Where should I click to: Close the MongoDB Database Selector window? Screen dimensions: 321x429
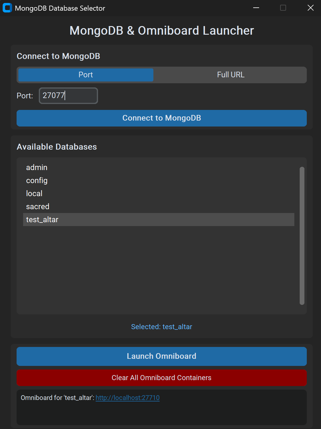(x=310, y=8)
